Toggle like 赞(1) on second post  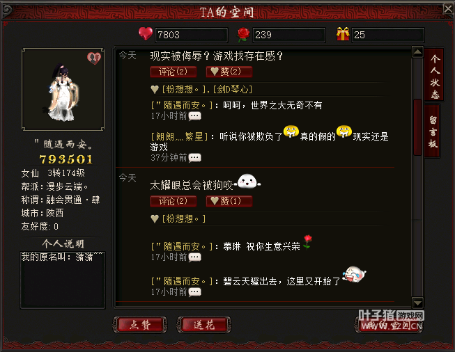(229, 201)
